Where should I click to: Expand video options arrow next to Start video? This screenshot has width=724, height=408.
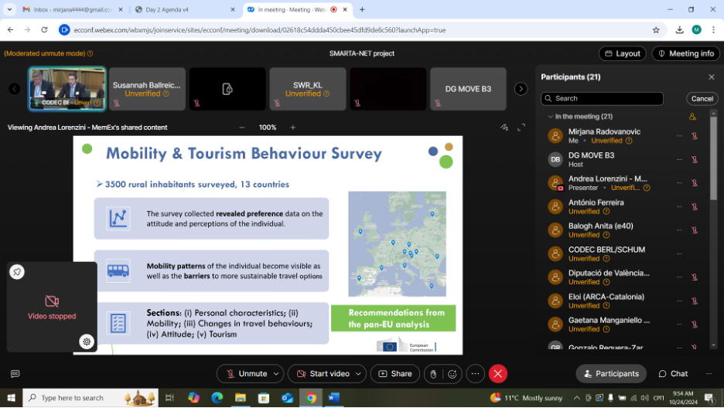[358, 374]
